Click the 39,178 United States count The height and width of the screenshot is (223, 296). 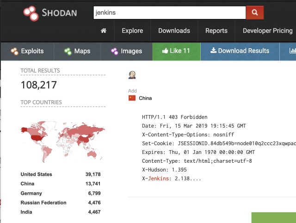click(93, 174)
